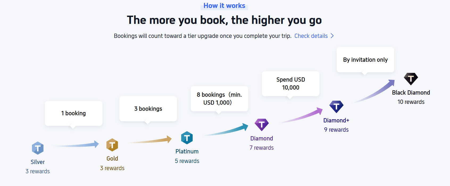Click the 10 rewards text under Black Diamond

[x=411, y=102]
